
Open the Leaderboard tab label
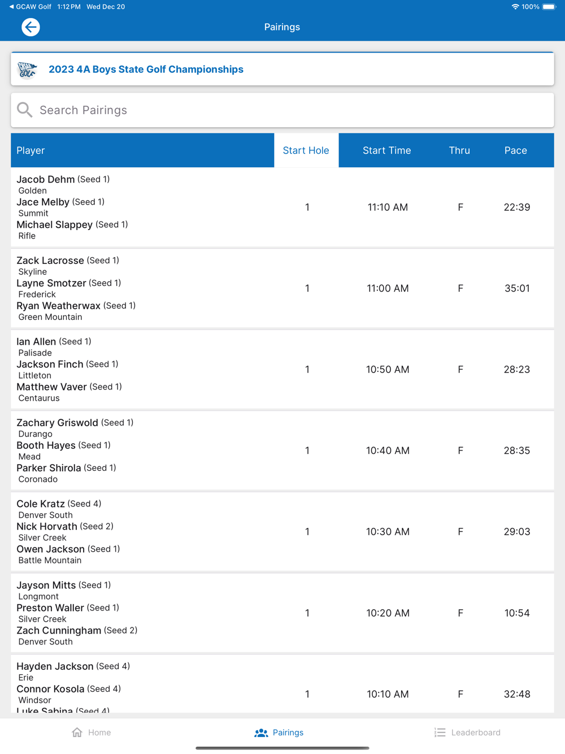[476, 733]
